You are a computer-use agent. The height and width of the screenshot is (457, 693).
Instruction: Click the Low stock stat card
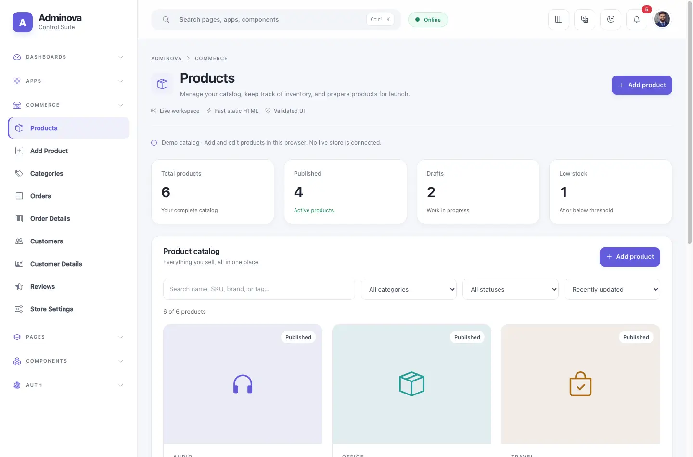[x=611, y=191]
